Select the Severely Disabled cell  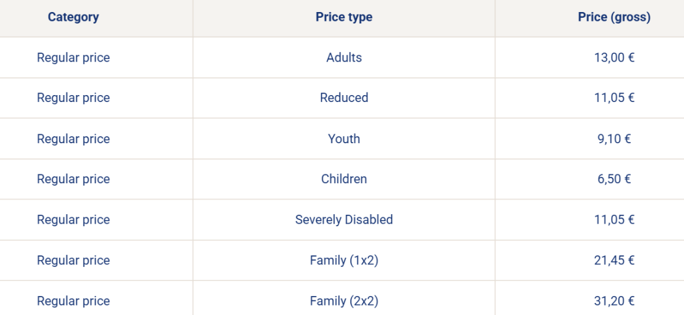click(x=344, y=219)
